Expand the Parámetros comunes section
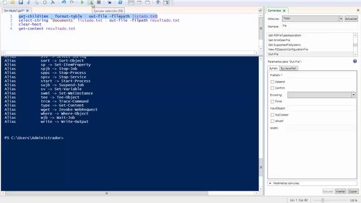This screenshot has height=203, width=361. pos(312,183)
